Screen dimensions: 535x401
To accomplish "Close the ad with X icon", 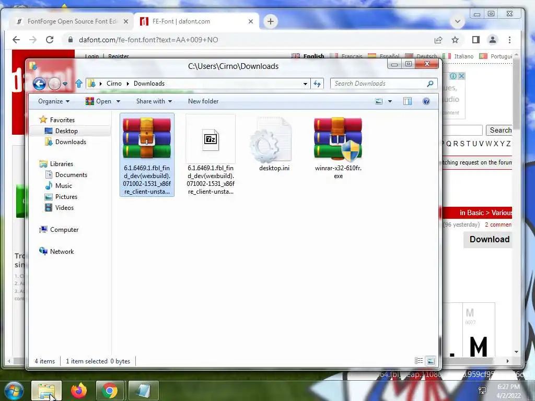I will click(461, 76).
